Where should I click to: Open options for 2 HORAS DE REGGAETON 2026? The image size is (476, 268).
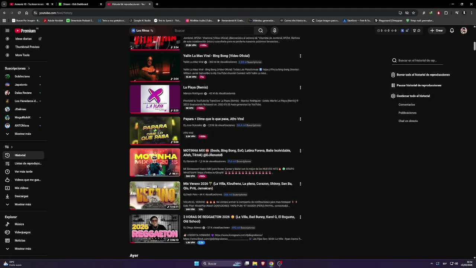tap(300, 217)
